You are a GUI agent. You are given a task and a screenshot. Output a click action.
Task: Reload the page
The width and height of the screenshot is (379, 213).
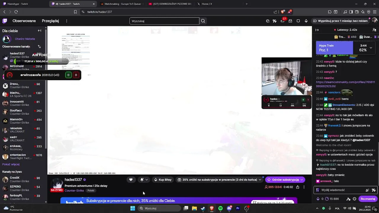pos(16,12)
